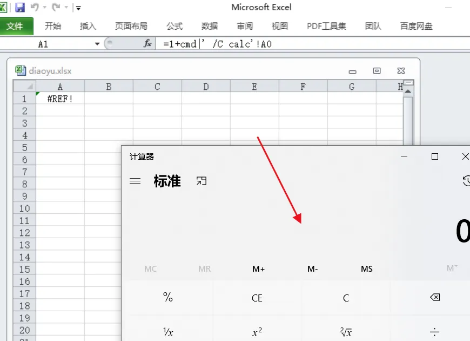Switch to the 审阅 tab
Screen dimensions: 470x341
click(x=245, y=26)
